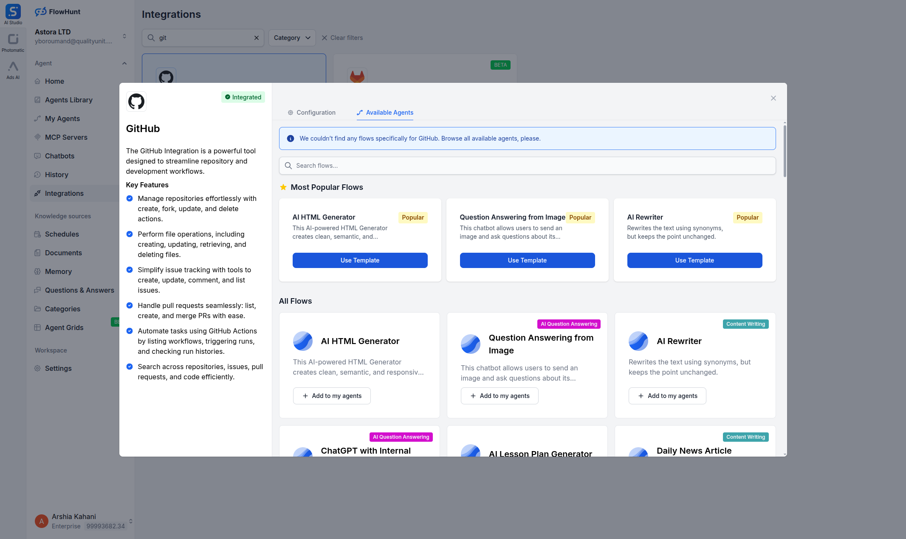Open the Memory section
Screen dimensions: 906x539
click(x=59, y=271)
